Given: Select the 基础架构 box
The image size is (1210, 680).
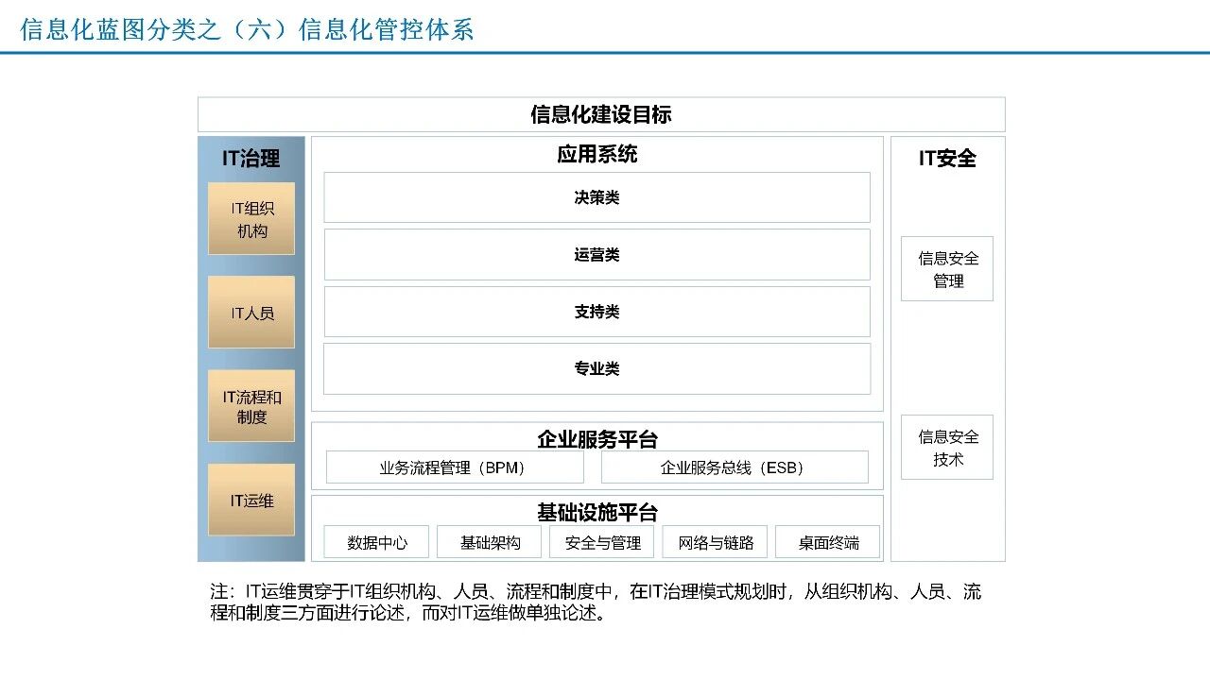Looking at the screenshot, I should point(490,542).
